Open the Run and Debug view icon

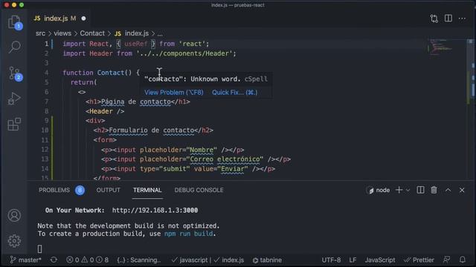[x=14, y=99]
